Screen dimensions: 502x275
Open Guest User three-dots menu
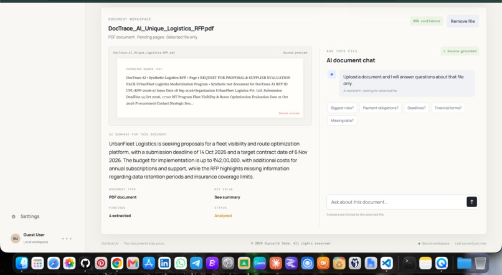67,238
